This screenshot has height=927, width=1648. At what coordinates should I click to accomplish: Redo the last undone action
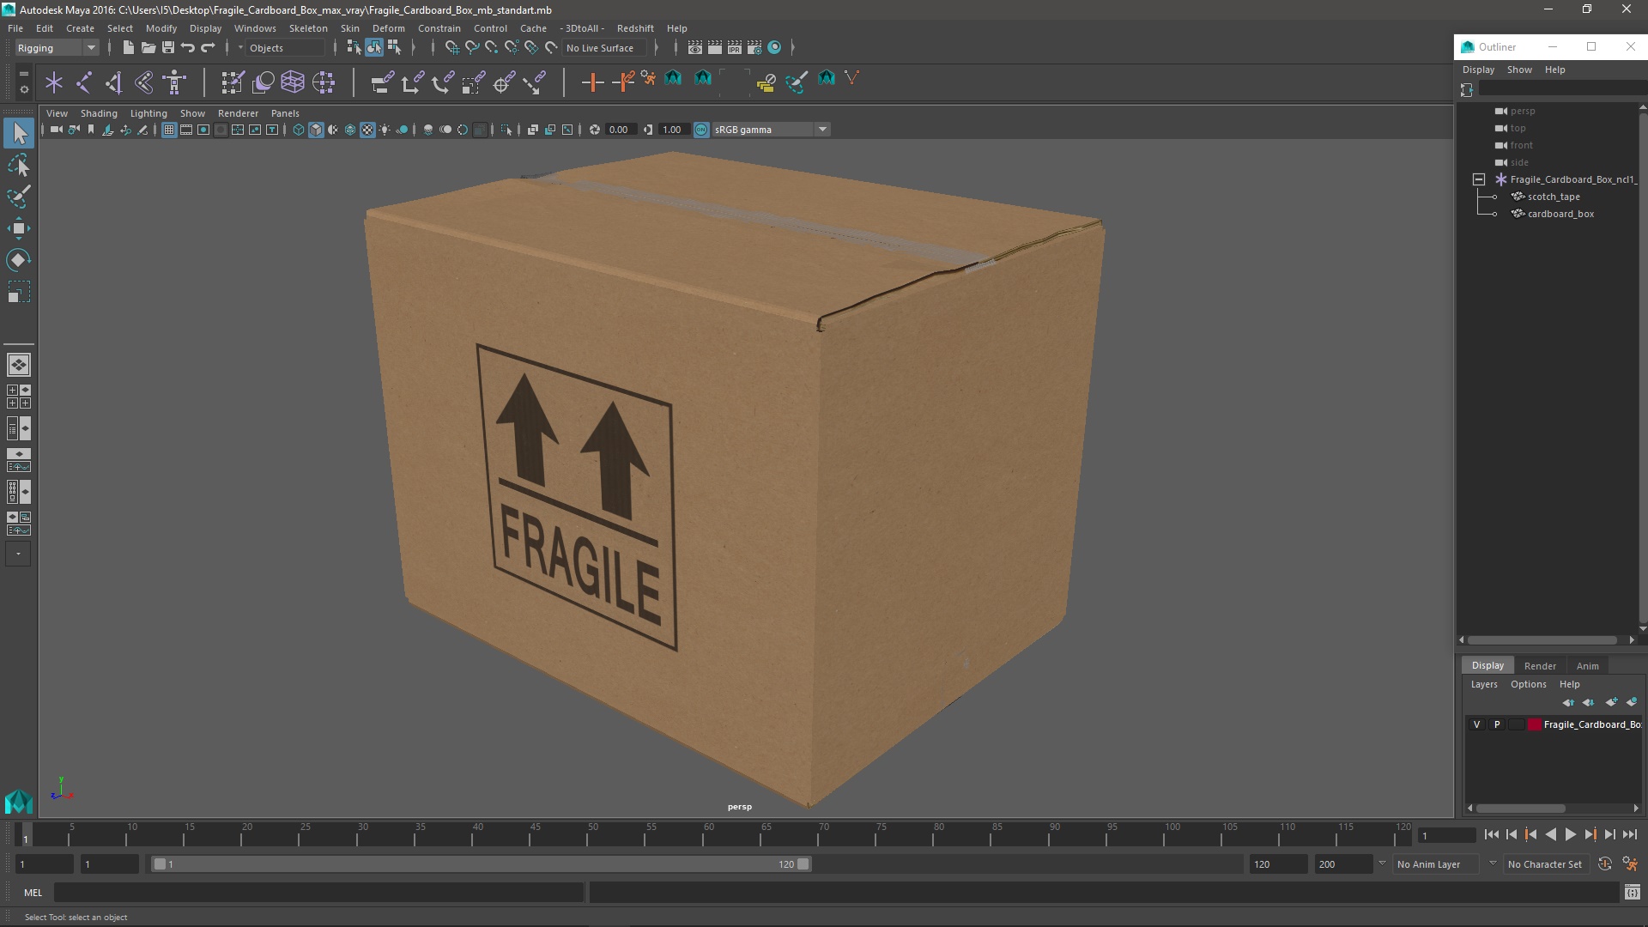click(x=208, y=47)
